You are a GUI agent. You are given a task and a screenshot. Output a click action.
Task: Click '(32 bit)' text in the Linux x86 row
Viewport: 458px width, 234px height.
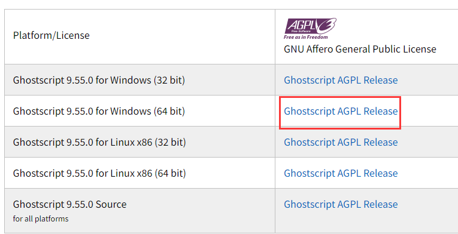(x=170, y=142)
